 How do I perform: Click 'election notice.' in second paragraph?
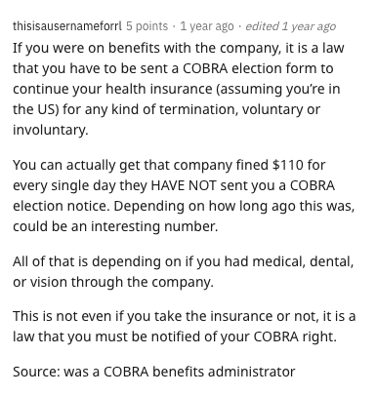pos(61,206)
